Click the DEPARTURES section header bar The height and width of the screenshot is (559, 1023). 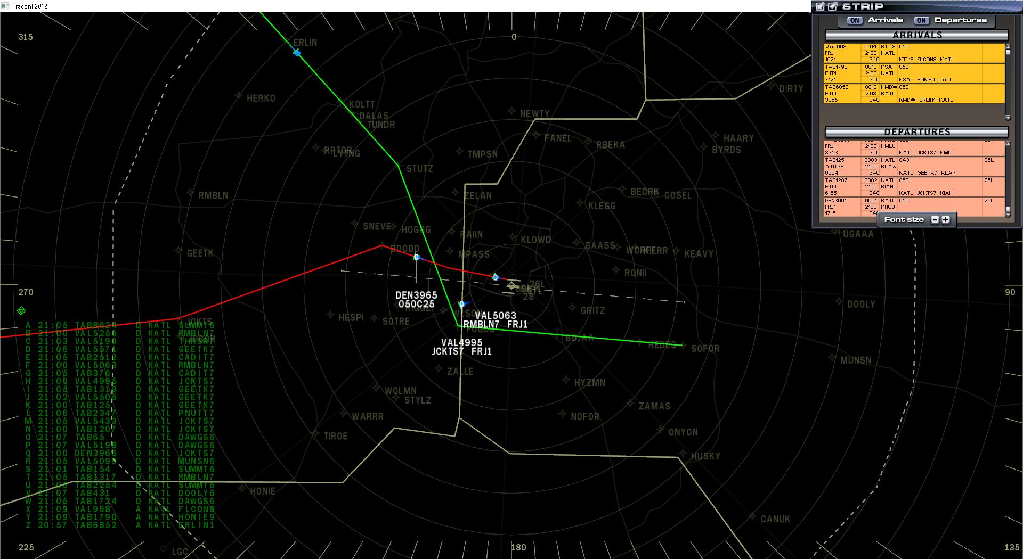916,132
